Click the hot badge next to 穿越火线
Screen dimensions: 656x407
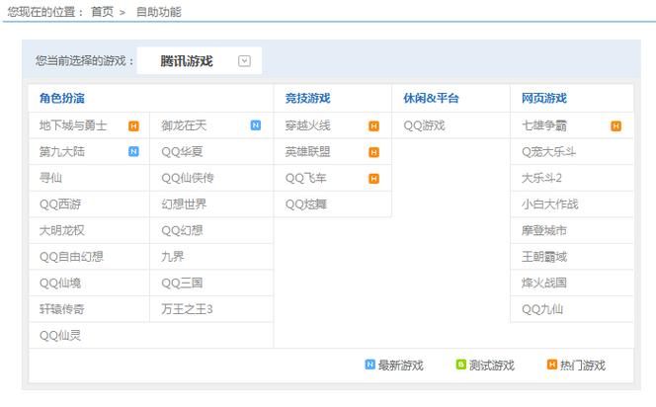374,125
